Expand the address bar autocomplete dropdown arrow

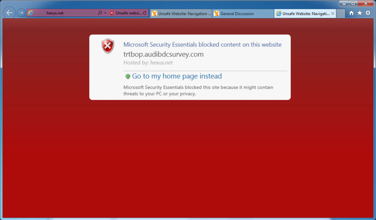[105, 13]
